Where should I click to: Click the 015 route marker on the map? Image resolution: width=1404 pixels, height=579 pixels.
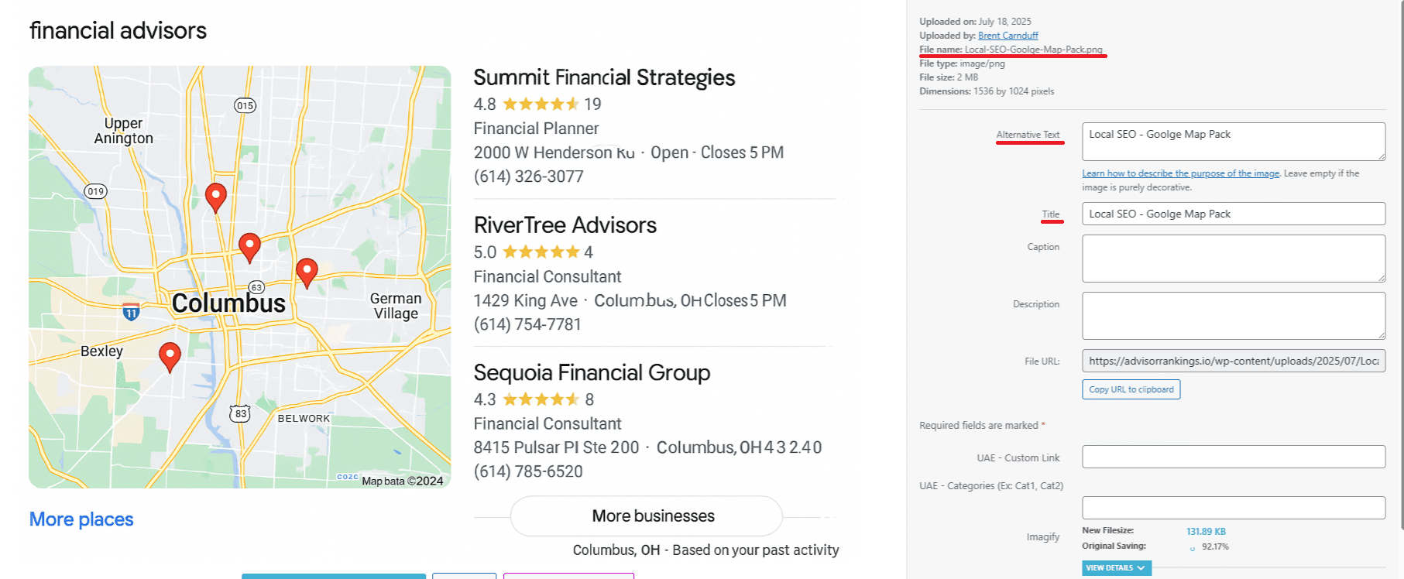(245, 105)
